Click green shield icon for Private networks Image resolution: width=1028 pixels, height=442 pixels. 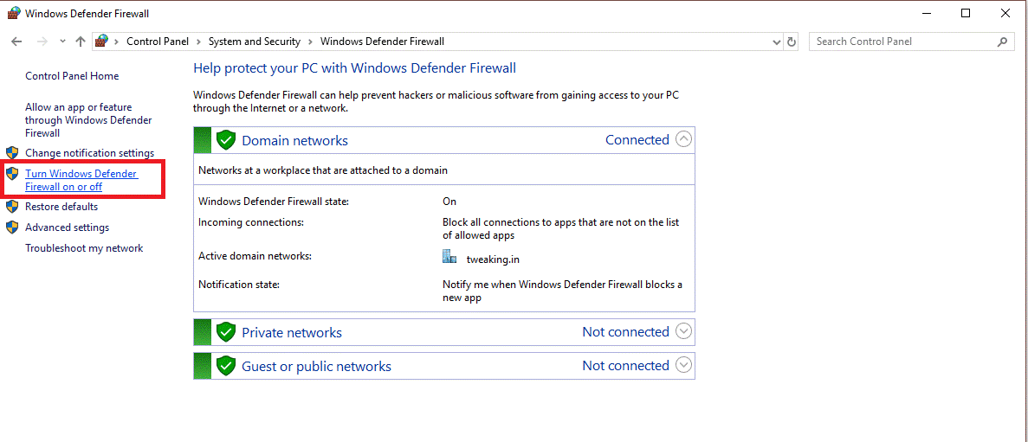(226, 331)
